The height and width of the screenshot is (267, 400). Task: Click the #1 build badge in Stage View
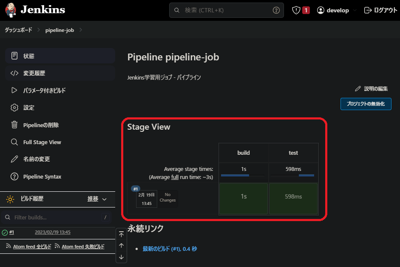(x=136, y=189)
